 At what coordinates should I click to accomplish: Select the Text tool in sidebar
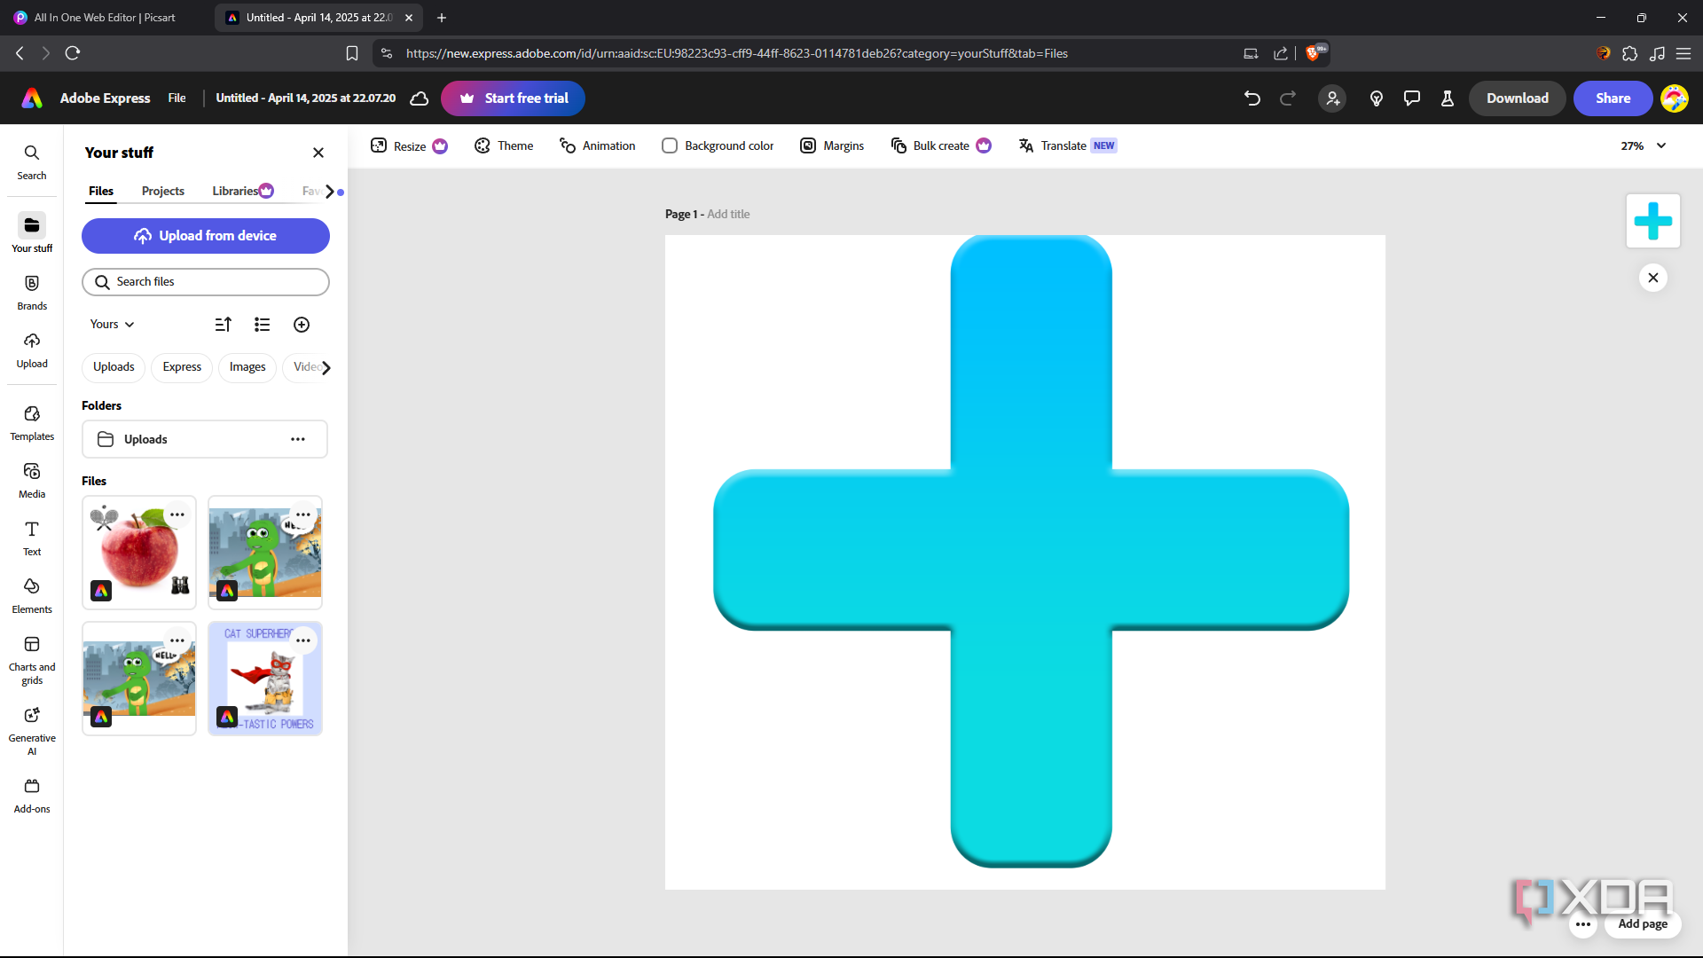[x=32, y=538]
